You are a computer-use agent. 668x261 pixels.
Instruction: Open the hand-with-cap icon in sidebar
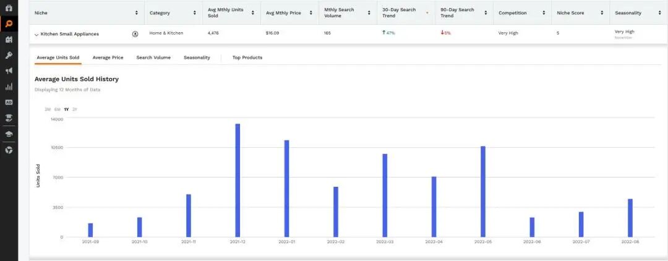(9, 118)
